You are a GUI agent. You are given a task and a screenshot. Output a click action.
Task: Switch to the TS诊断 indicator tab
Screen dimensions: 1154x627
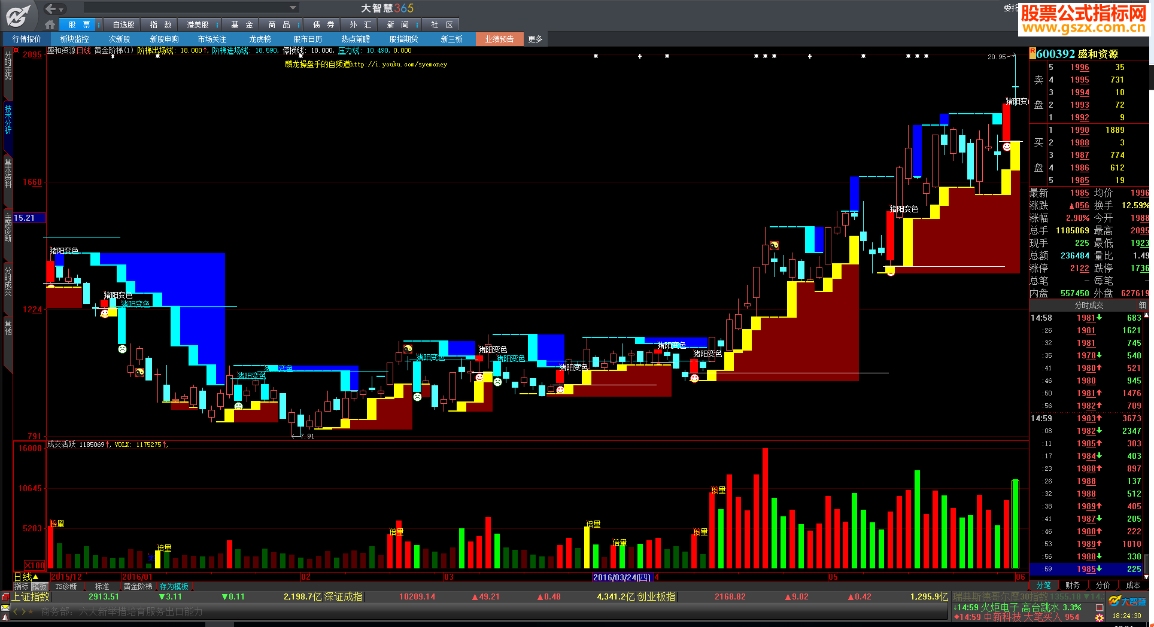point(66,586)
